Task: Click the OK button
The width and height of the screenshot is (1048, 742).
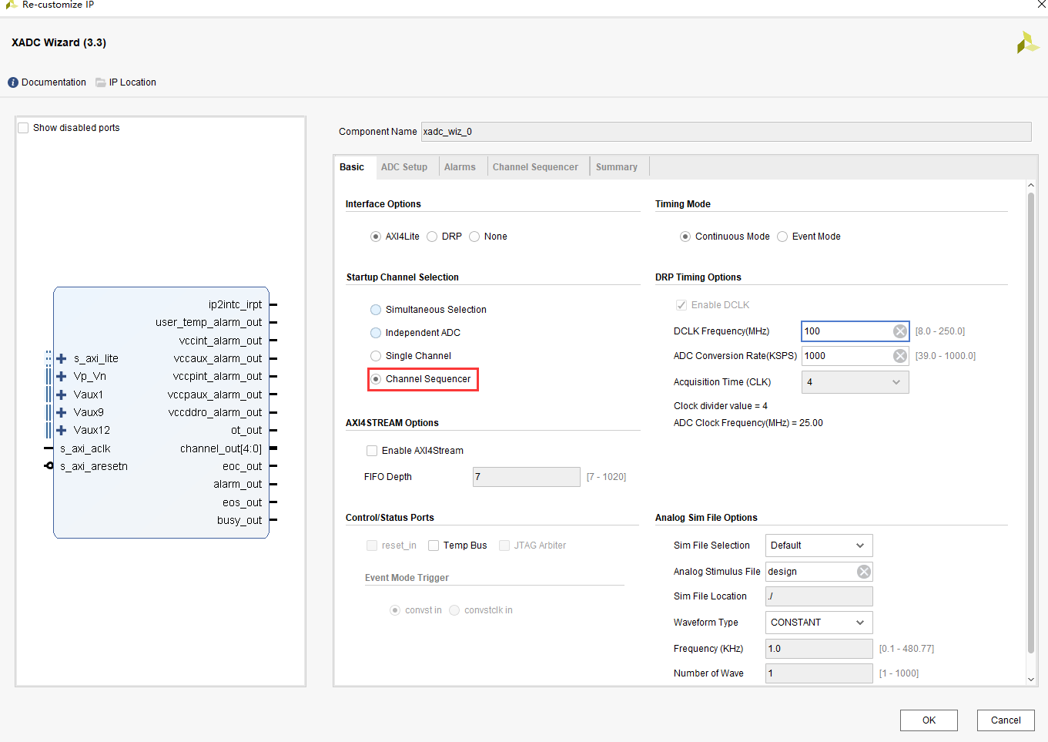Action: (x=929, y=720)
